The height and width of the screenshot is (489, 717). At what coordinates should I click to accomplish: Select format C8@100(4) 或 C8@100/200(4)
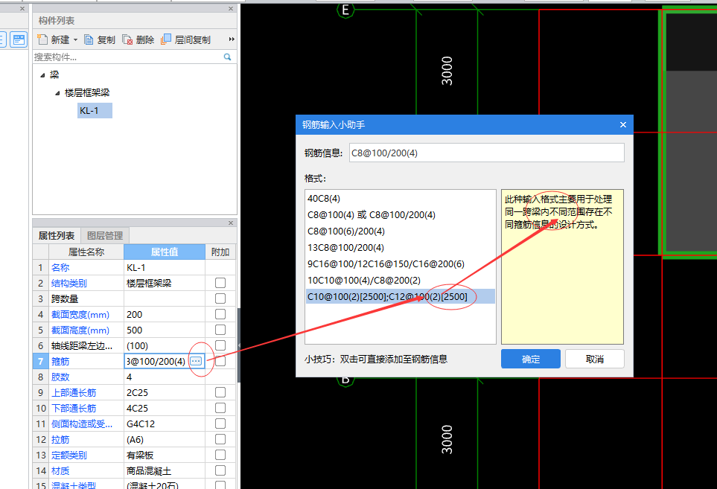pyautogui.click(x=400, y=215)
